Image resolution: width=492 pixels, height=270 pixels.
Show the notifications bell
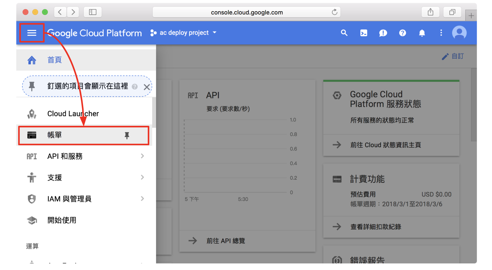422,33
